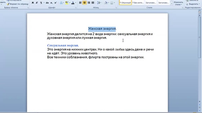Apply the first Заголовок style
Image resolution: width=202 pixels, height=113 pixels.
click(x=151, y=3)
